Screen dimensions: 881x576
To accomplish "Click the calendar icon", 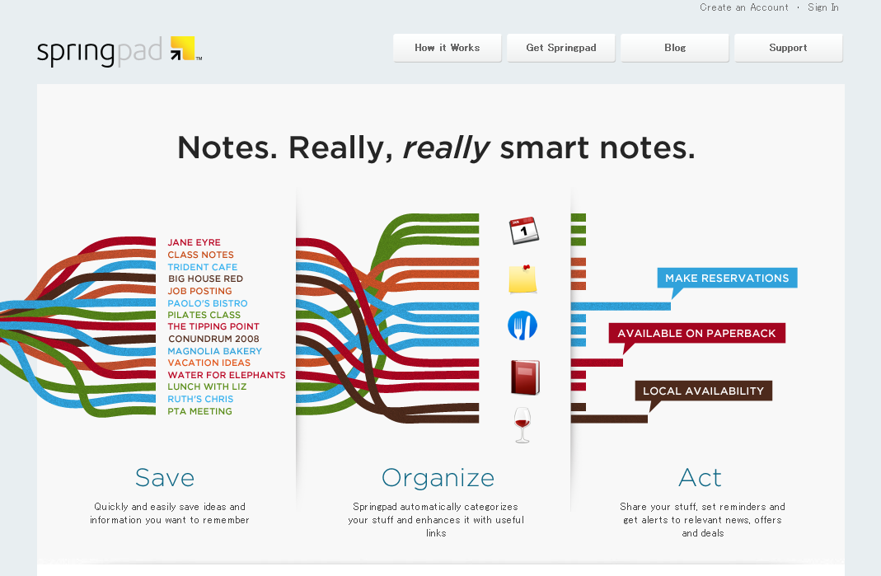I will [523, 231].
